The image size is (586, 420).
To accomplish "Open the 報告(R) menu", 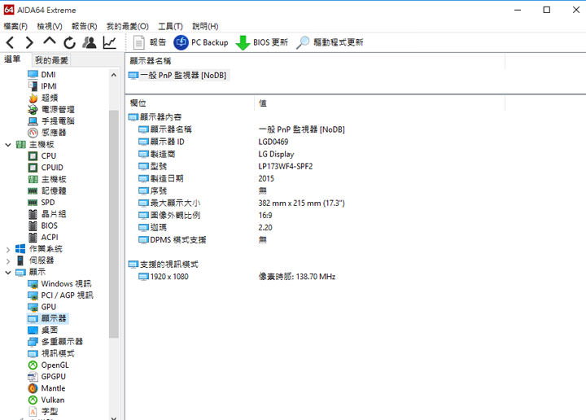I will pos(84,26).
